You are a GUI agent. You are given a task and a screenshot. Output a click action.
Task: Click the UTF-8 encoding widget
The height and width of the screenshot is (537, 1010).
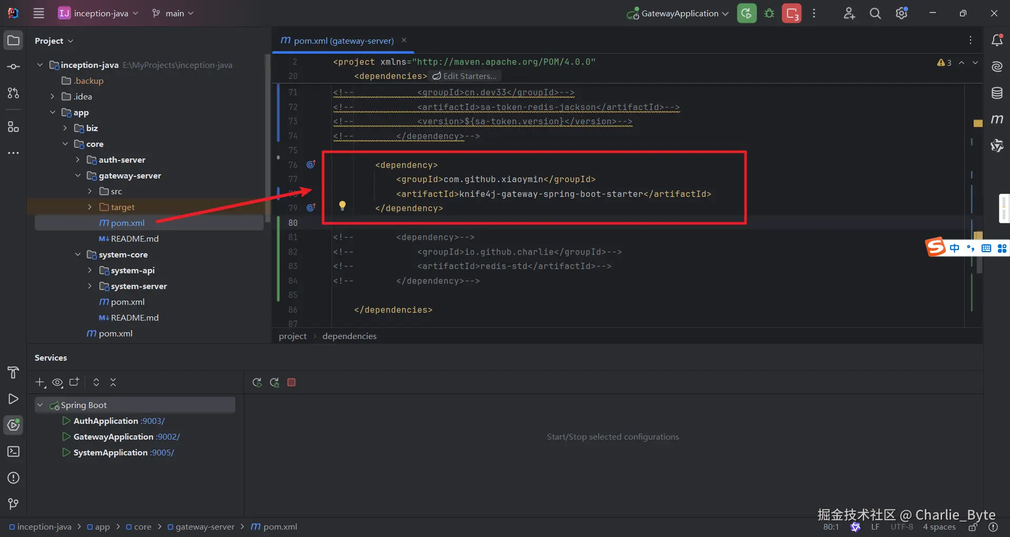(x=902, y=527)
